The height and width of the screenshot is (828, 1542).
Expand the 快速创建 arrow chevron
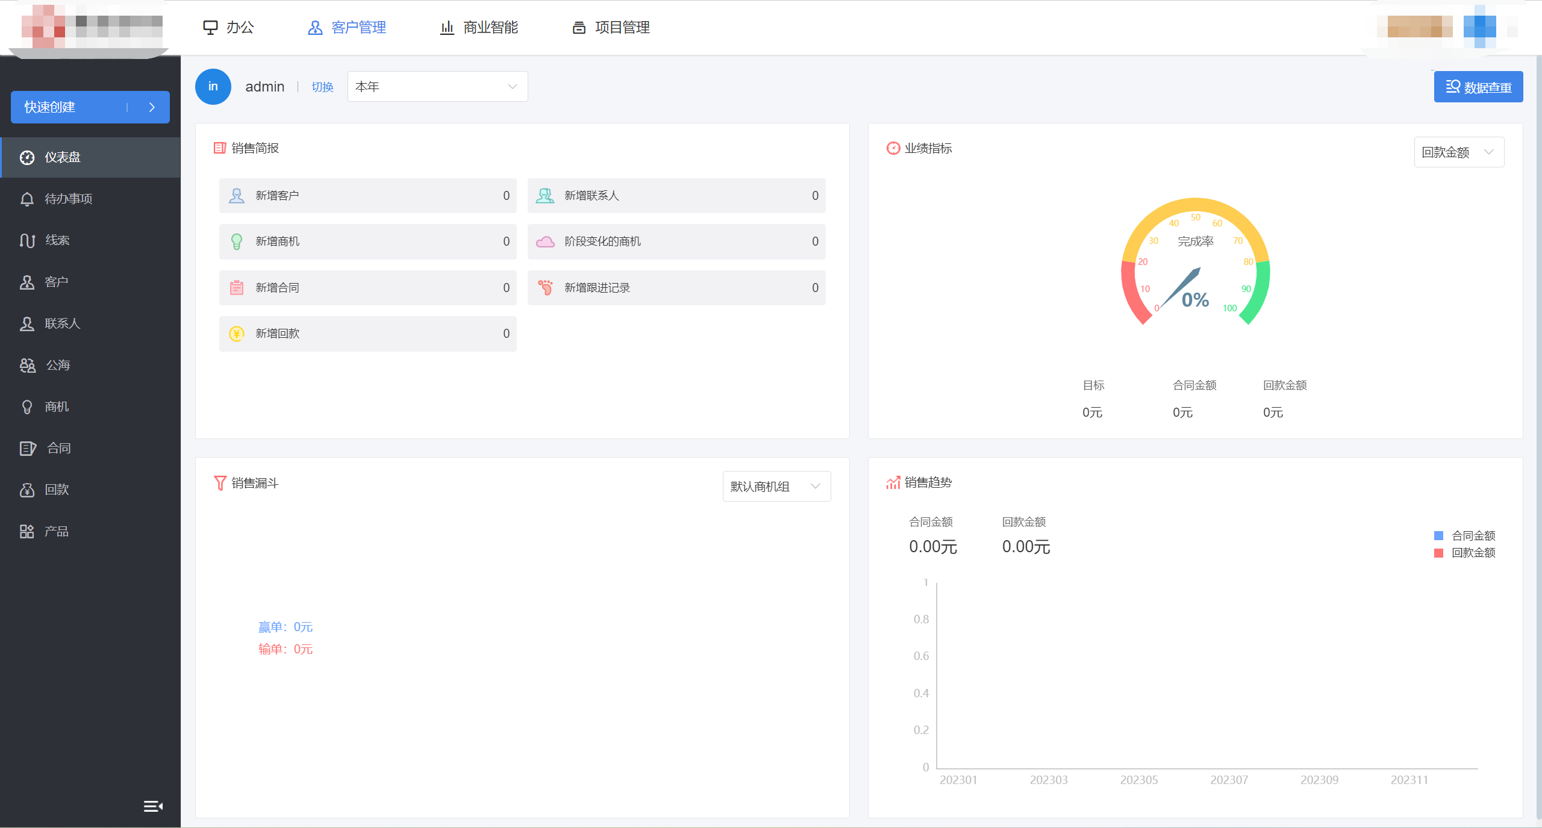(x=152, y=107)
